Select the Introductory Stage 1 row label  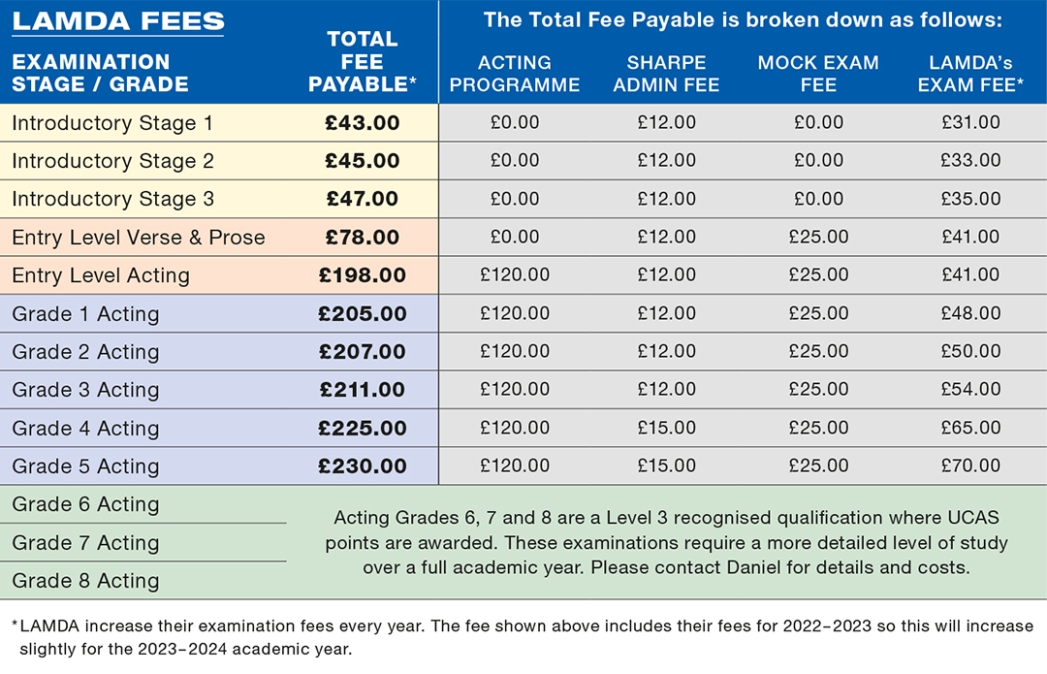[x=112, y=123]
